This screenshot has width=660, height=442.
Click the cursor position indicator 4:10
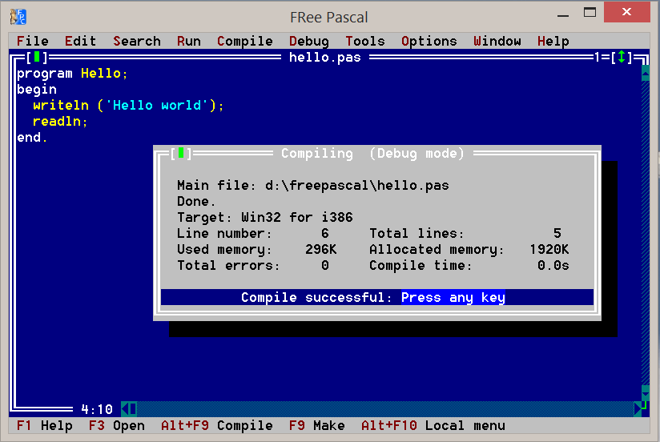tap(97, 408)
